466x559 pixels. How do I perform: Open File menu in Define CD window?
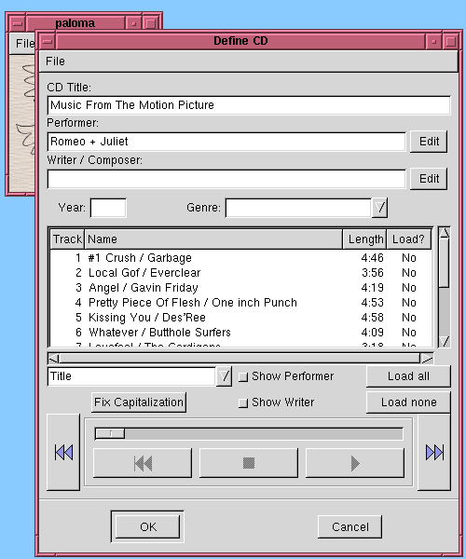55,61
